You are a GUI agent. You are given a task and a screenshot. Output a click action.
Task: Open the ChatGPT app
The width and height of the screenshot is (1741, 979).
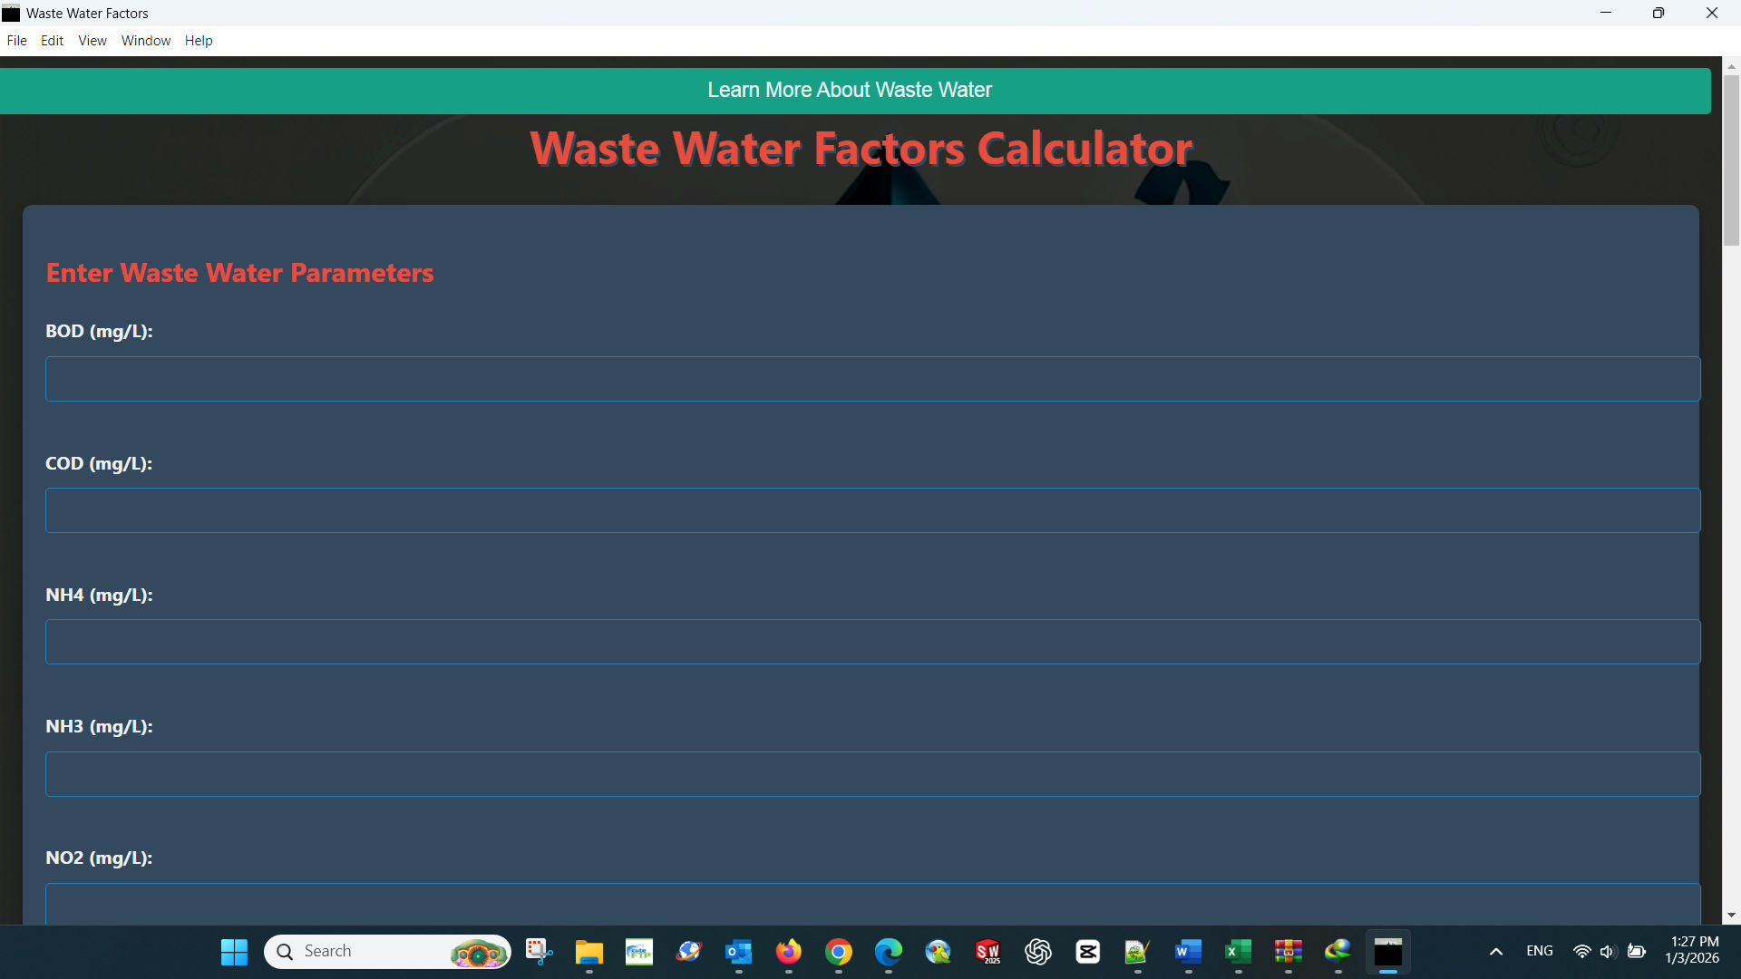coord(1037,951)
